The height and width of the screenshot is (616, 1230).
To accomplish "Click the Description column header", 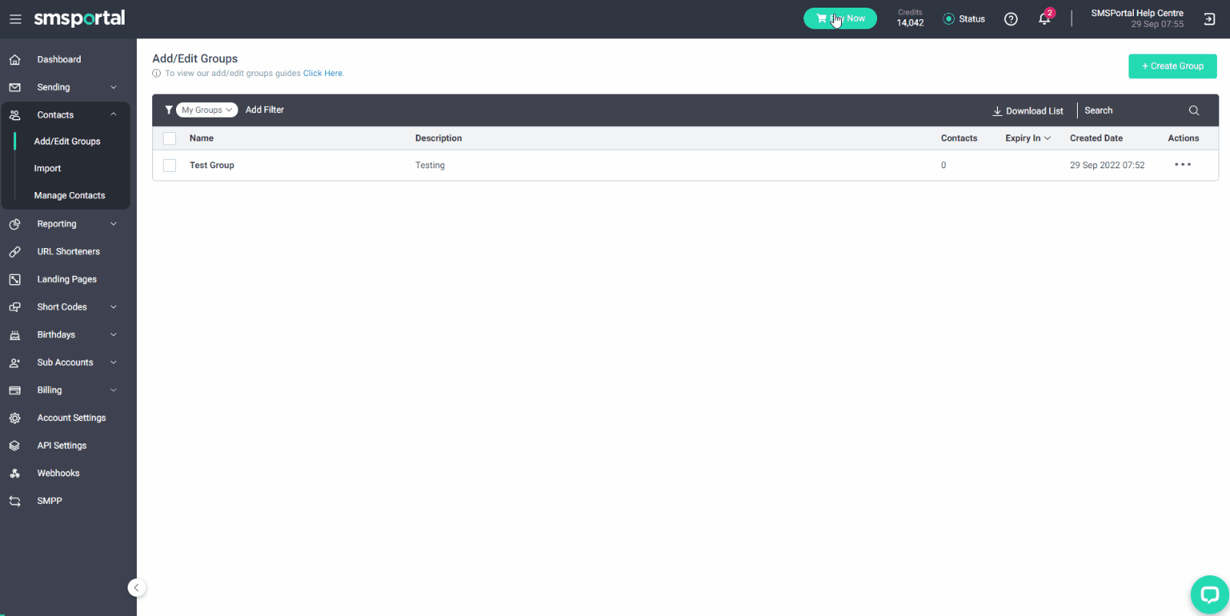I will 438,138.
